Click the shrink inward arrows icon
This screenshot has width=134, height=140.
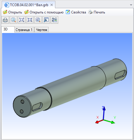point(30,20)
